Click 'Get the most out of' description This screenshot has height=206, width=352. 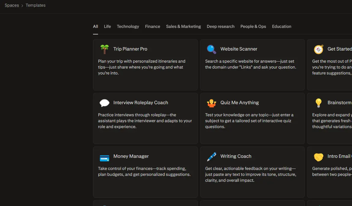pyautogui.click(x=332, y=67)
